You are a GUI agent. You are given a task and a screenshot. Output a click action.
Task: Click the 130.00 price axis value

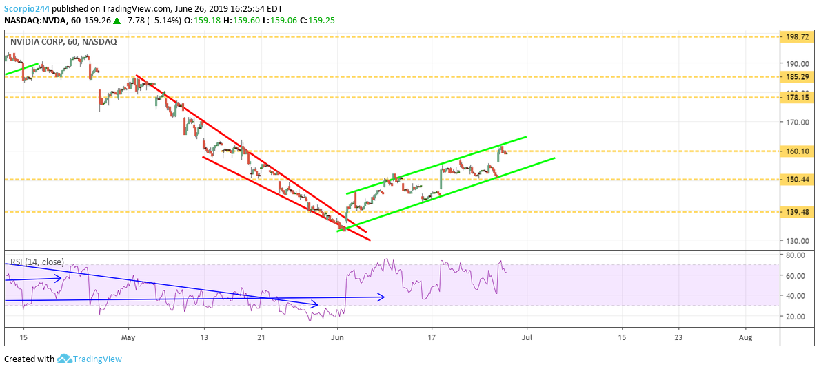[797, 240]
